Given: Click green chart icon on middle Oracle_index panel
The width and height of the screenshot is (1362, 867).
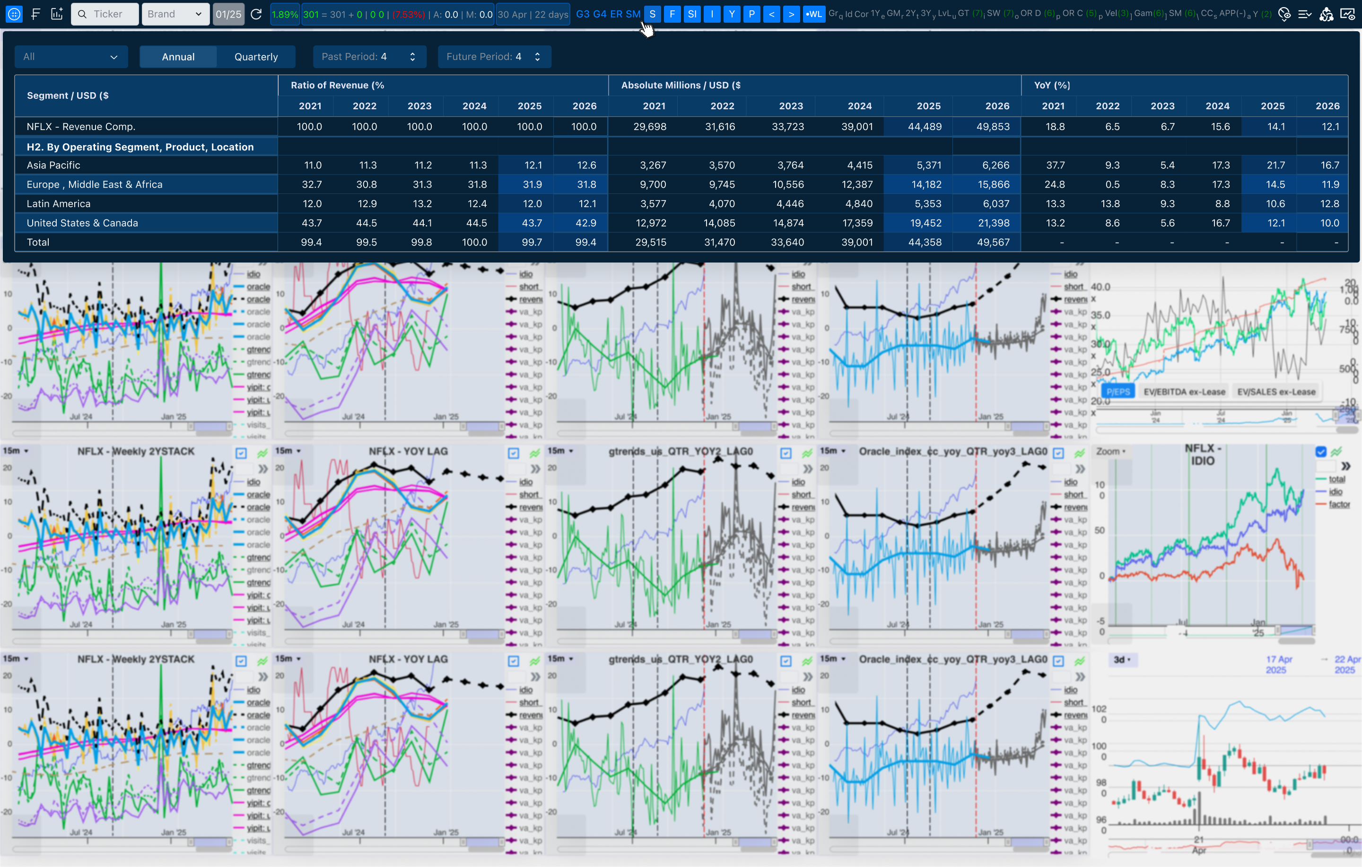Looking at the screenshot, I should tap(1080, 453).
